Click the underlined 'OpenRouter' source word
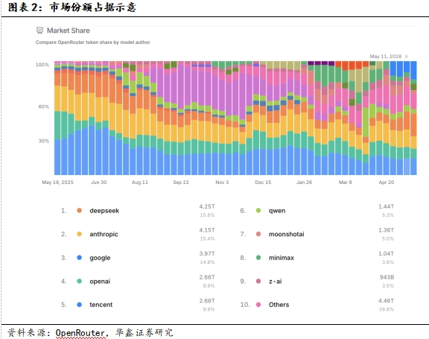 click(80, 333)
